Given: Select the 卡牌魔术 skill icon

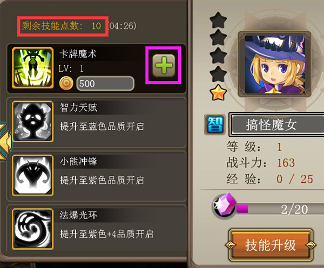Looking at the screenshot, I should coord(33,68).
